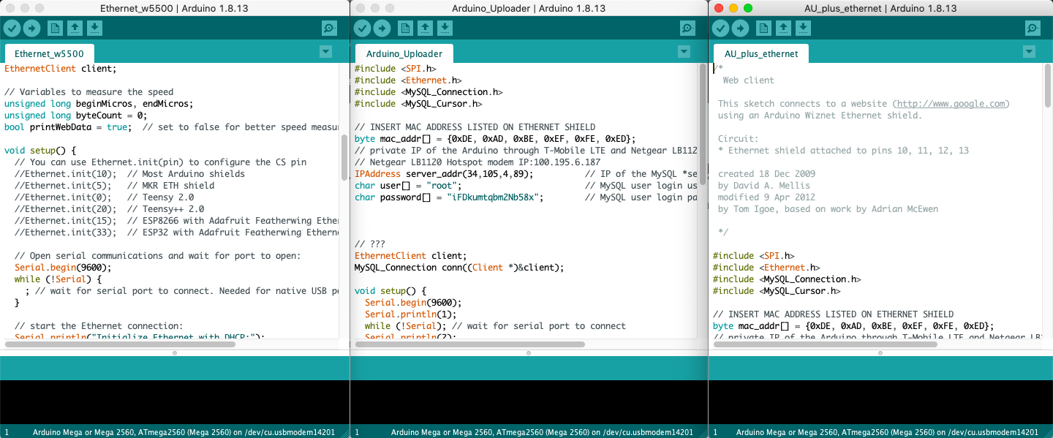
Task: Upload the Arduino_Uploader sketch to board
Action: click(x=382, y=29)
